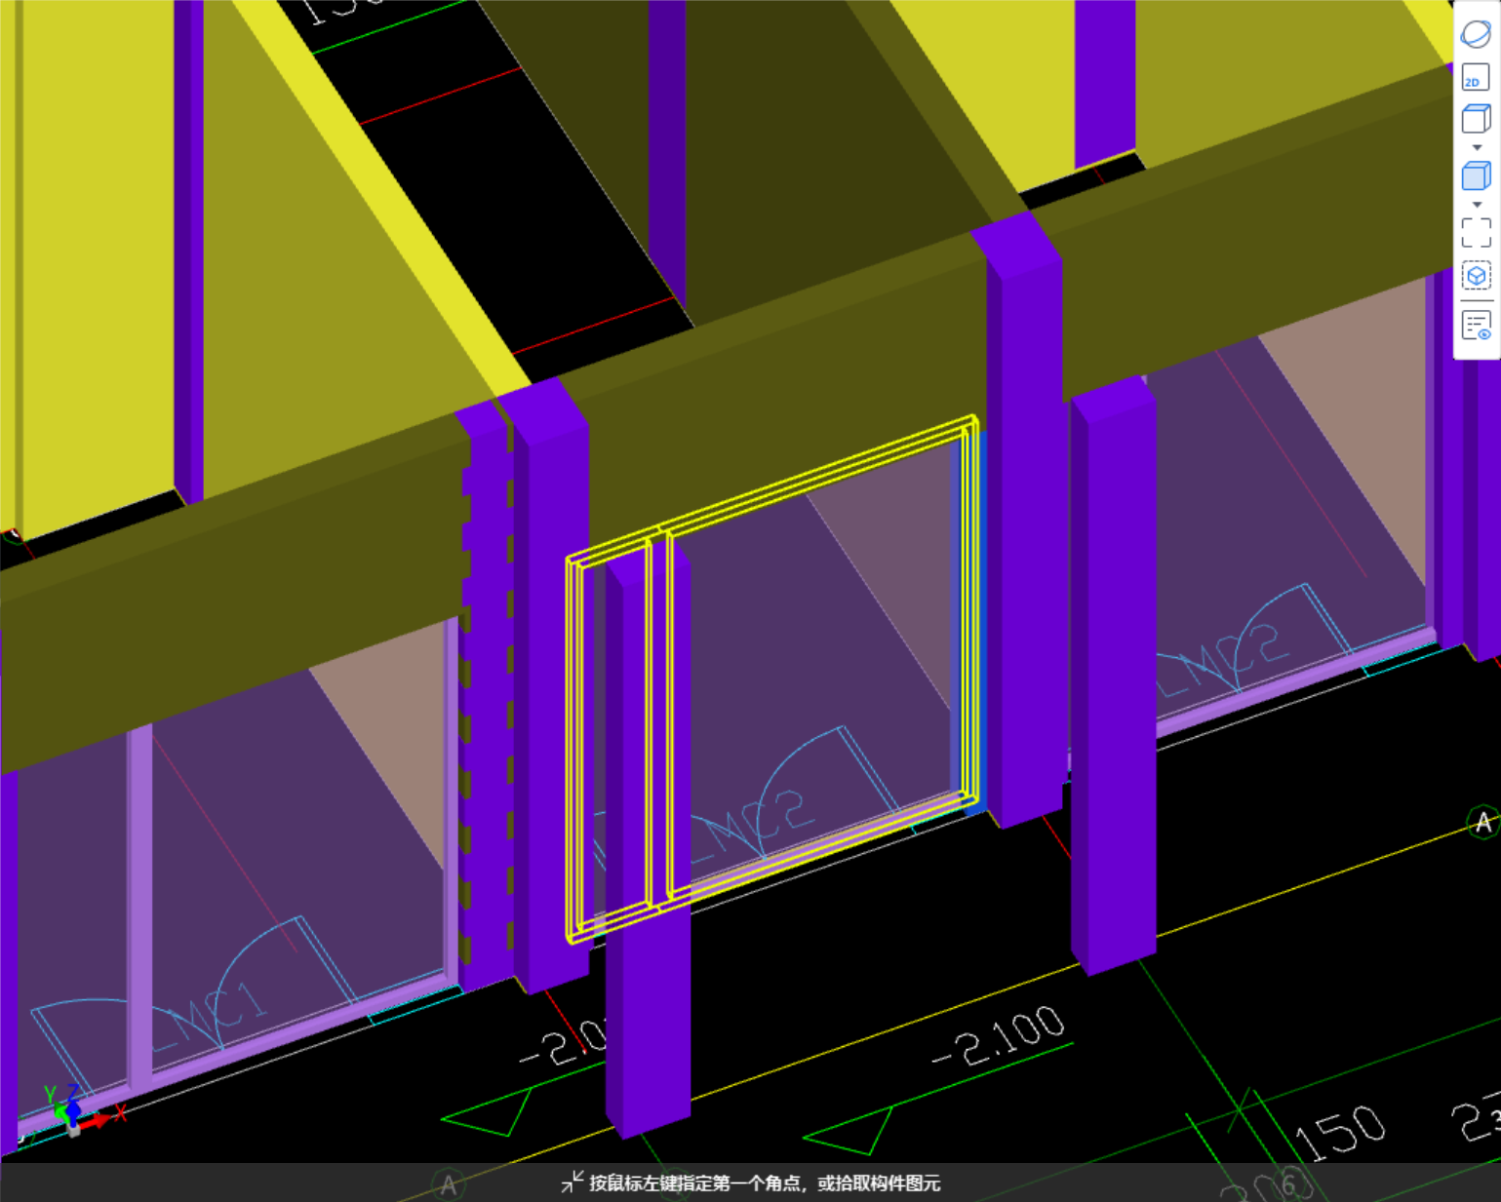Expand the dropdown arrow under the shaded cube
The height and width of the screenshot is (1202, 1501).
(1477, 205)
